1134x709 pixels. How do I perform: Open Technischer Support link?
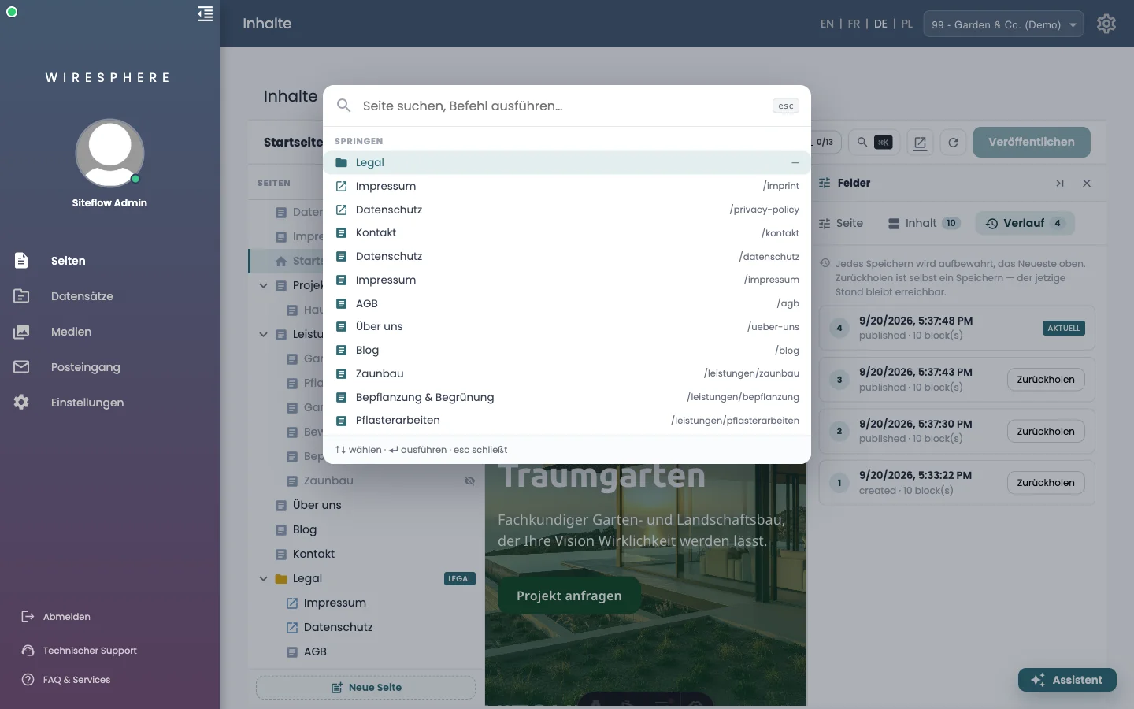coord(79,651)
